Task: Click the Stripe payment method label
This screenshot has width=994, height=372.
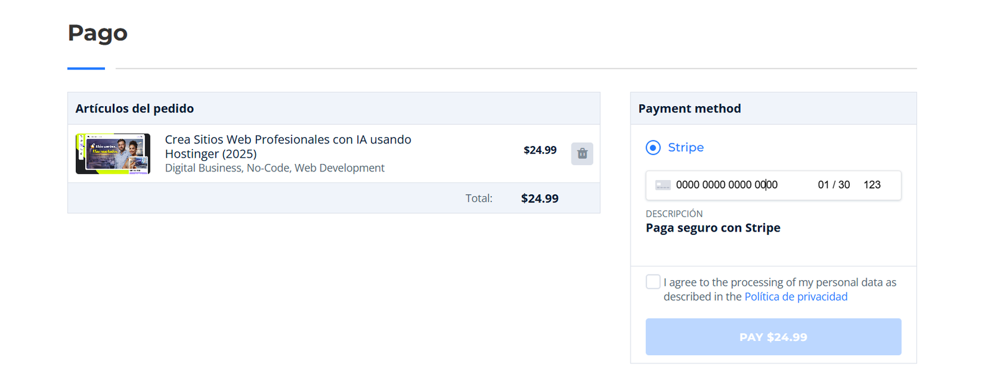Action: (x=685, y=148)
